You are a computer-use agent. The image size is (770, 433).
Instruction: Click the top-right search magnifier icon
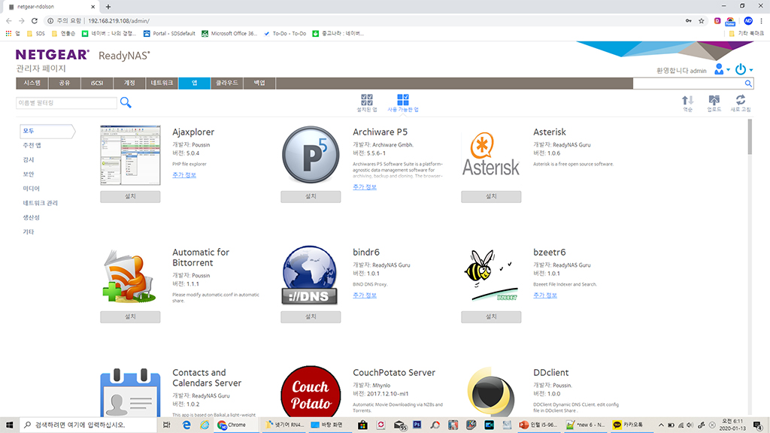pyautogui.click(x=748, y=83)
